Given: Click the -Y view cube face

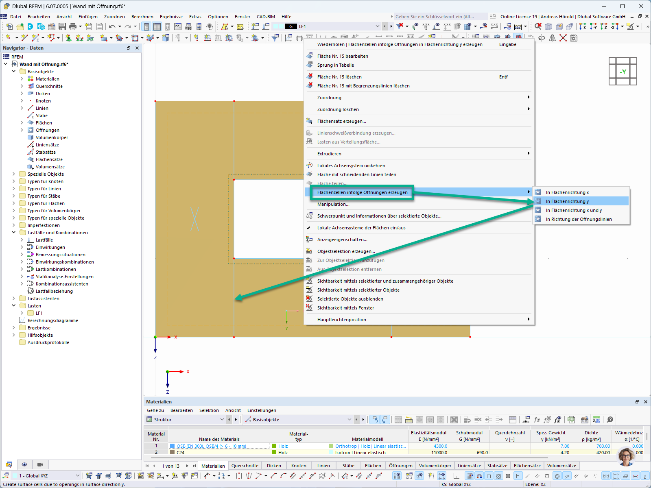Looking at the screenshot, I should [623, 72].
